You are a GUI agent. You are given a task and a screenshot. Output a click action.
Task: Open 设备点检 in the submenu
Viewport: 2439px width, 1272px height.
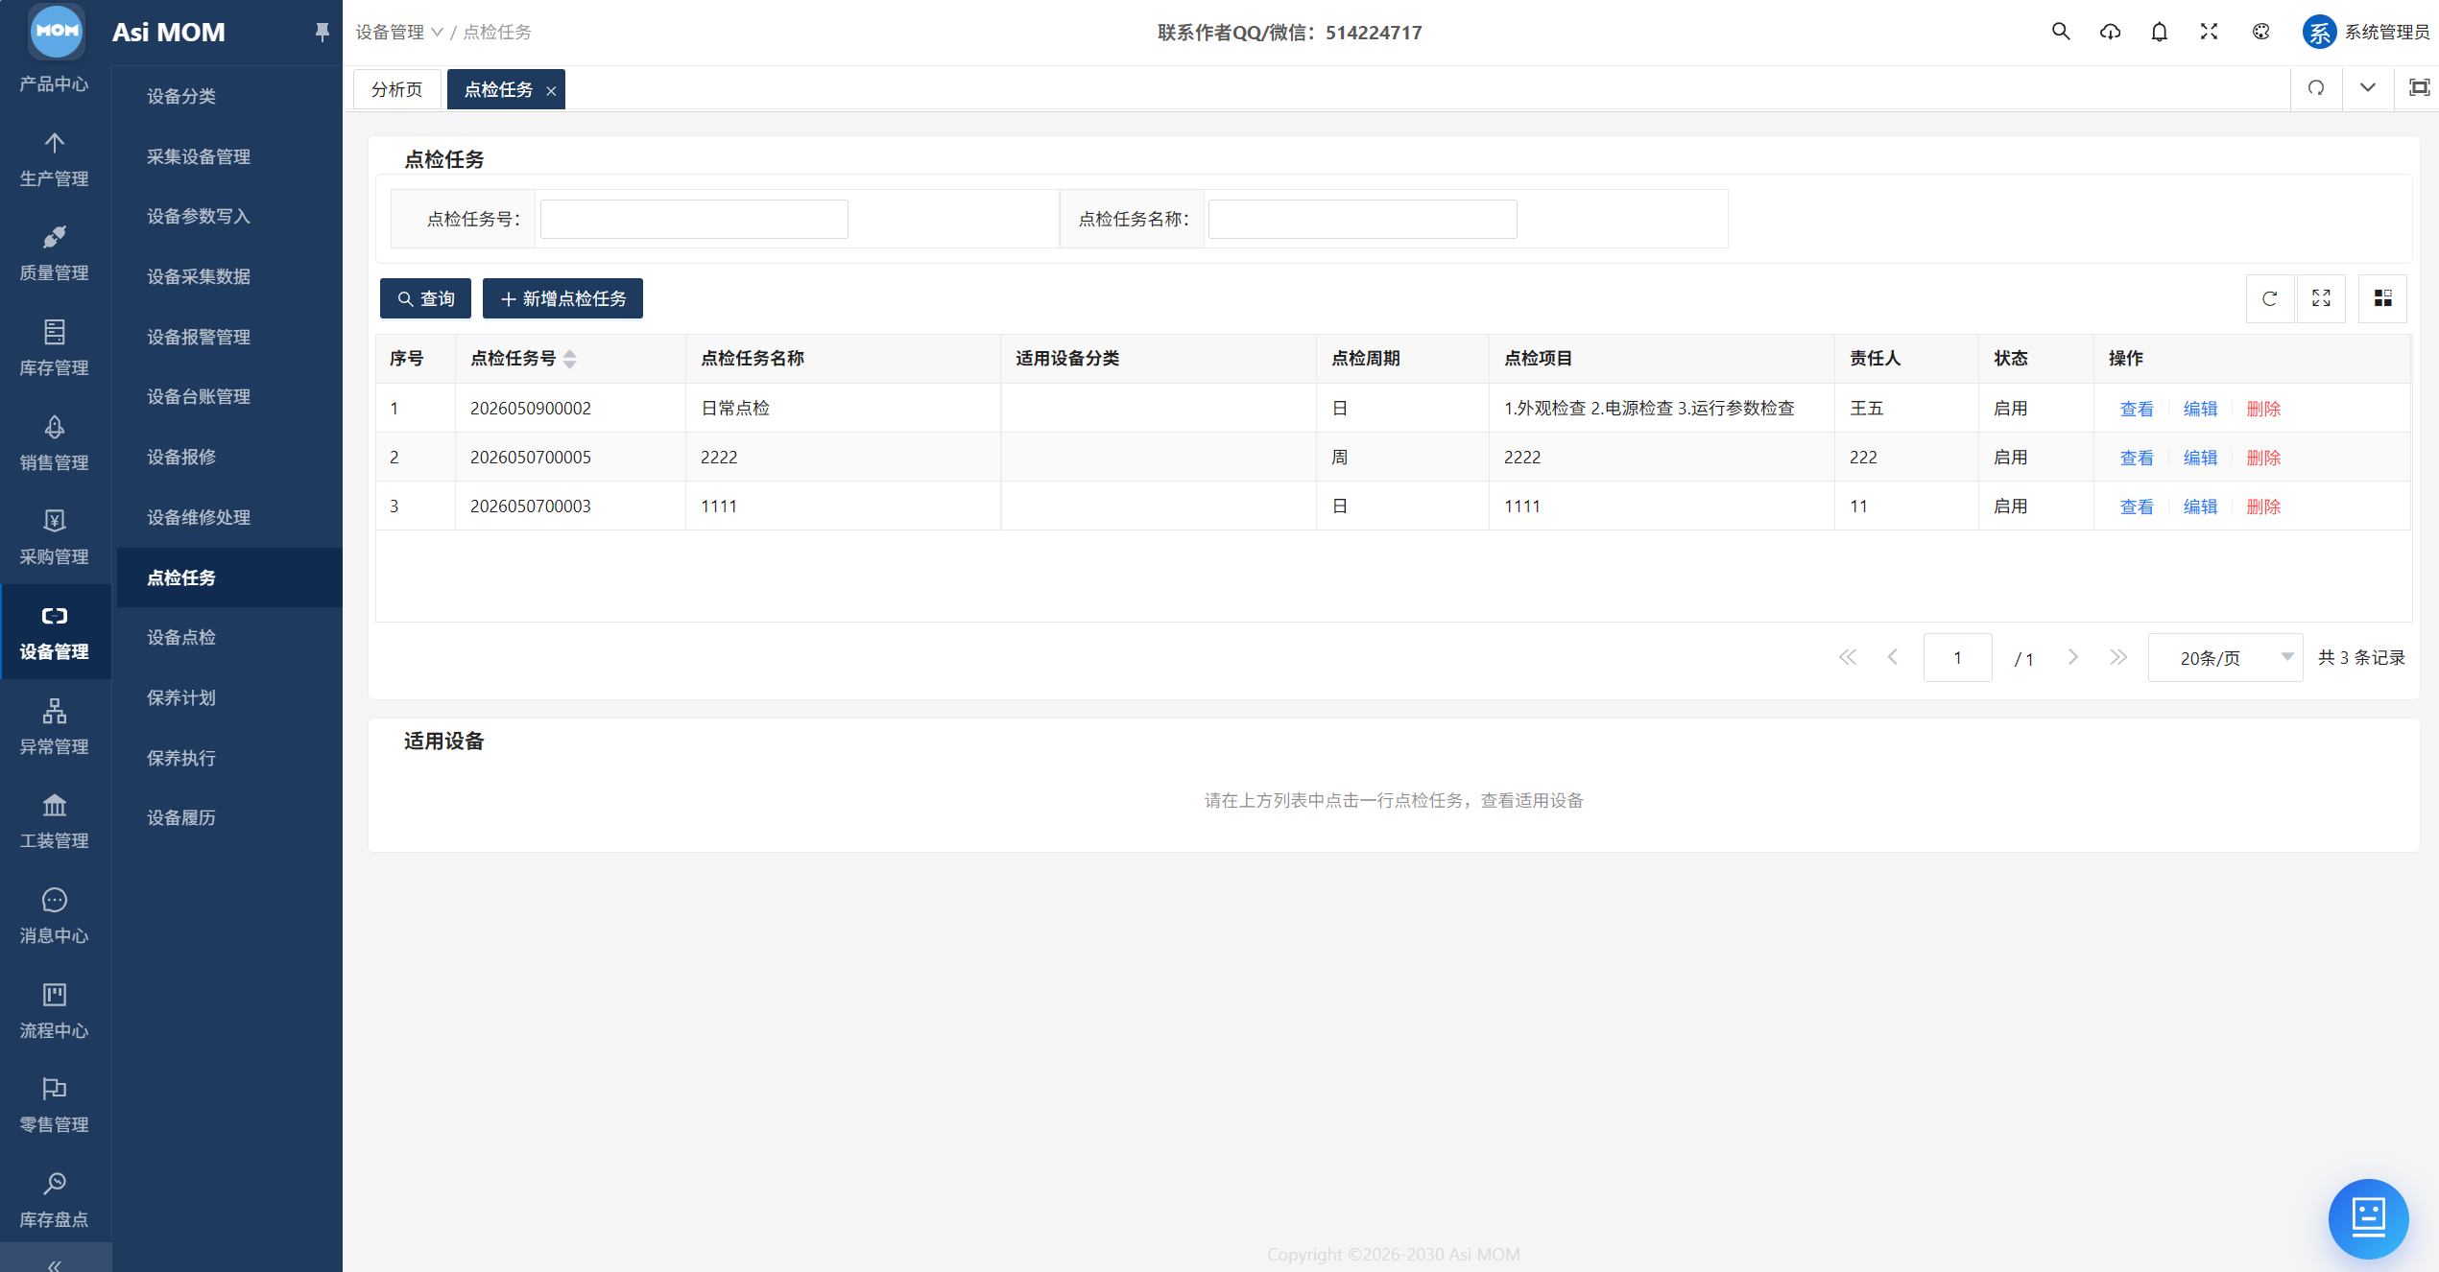pos(228,637)
